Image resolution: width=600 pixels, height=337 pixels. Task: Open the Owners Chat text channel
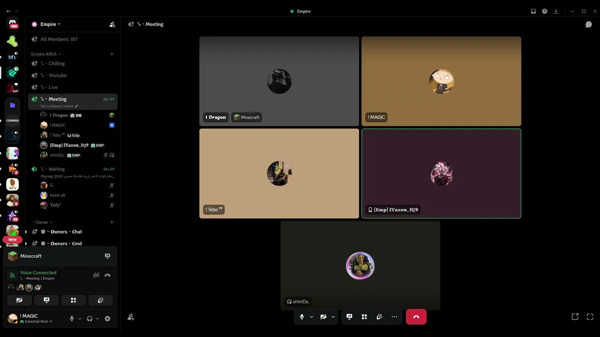pos(73,232)
